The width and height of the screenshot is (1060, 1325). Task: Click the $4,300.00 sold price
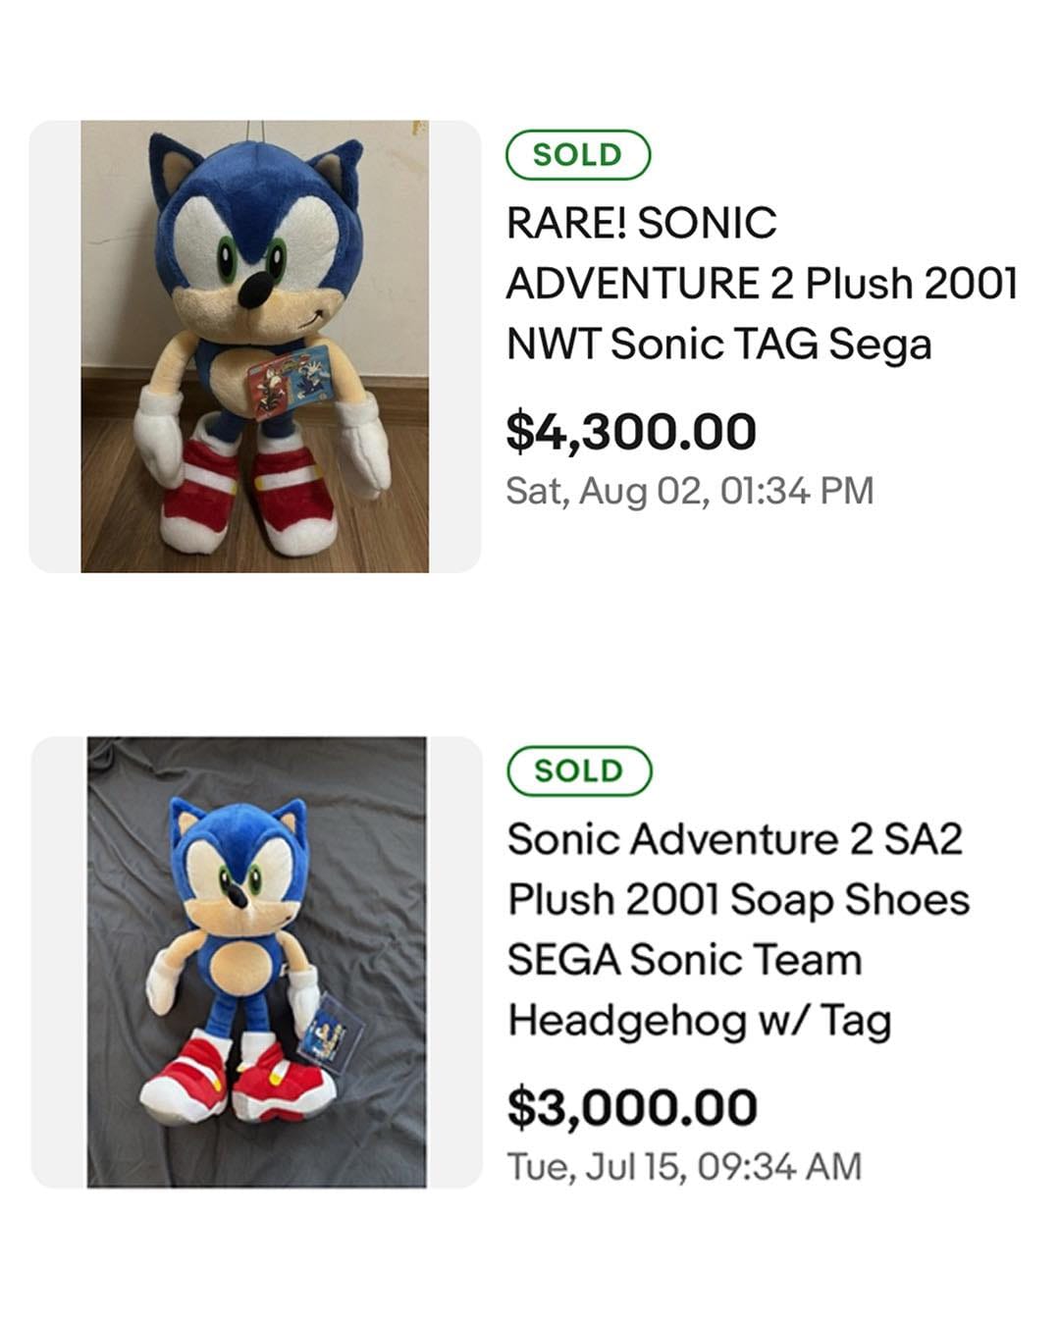pyautogui.click(x=628, y=430)
